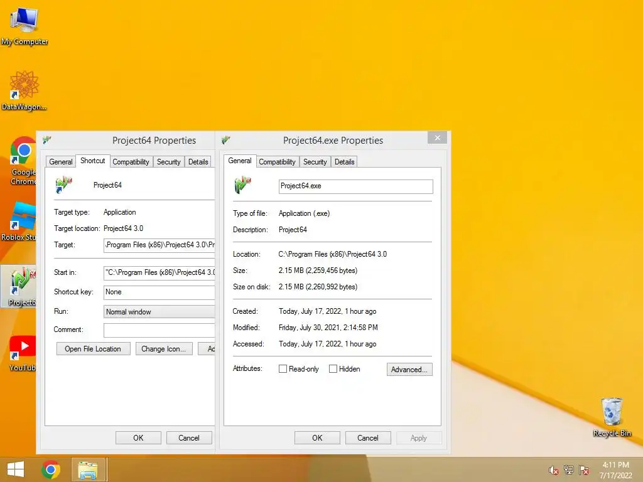The width and height of the screenshot is (643, 482).
Task: Click Type of file value Application (.exe)
Action: tap(304, 213)
